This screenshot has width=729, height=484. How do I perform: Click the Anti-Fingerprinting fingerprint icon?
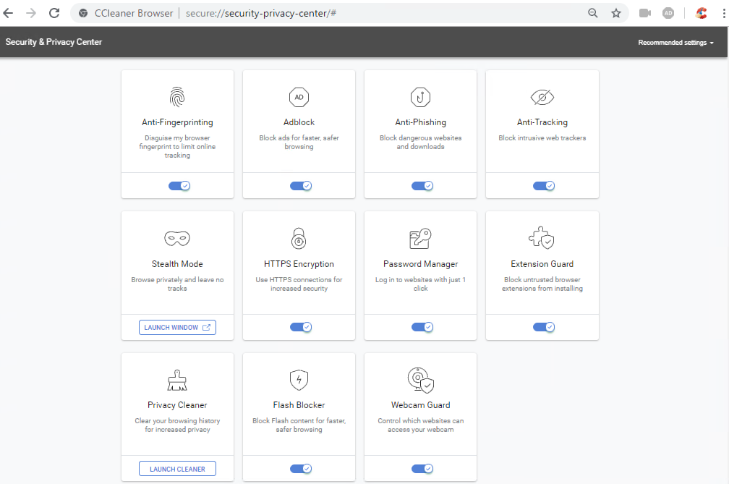pyautogui.click(x=177, y=97)
